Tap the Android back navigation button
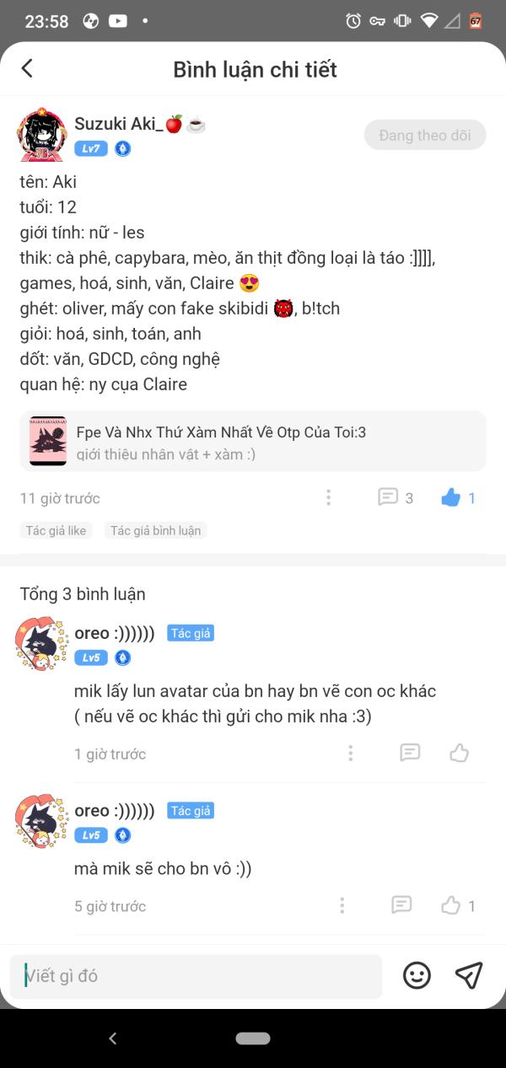506x1068 pixels. click(113, 1038)
